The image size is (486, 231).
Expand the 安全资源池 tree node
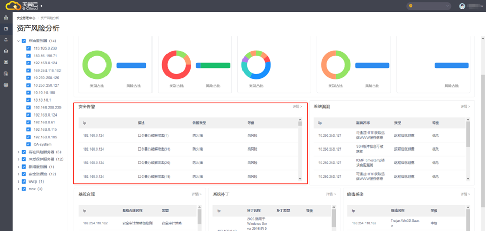click(18, 174)
